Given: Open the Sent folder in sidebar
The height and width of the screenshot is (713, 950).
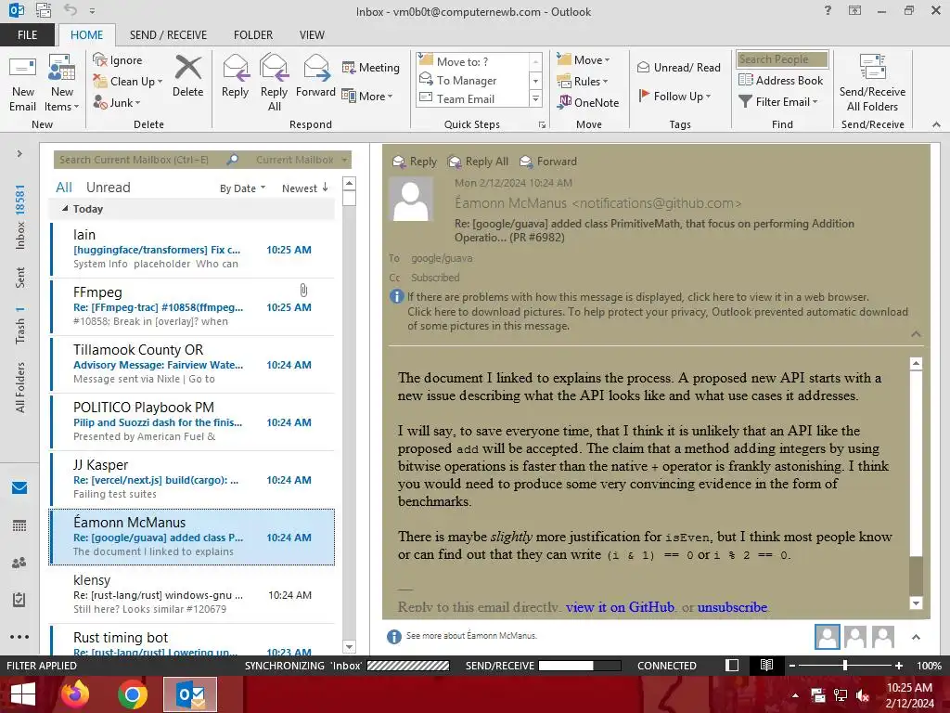Looking at the screenshot, I should tap(20, 277).
